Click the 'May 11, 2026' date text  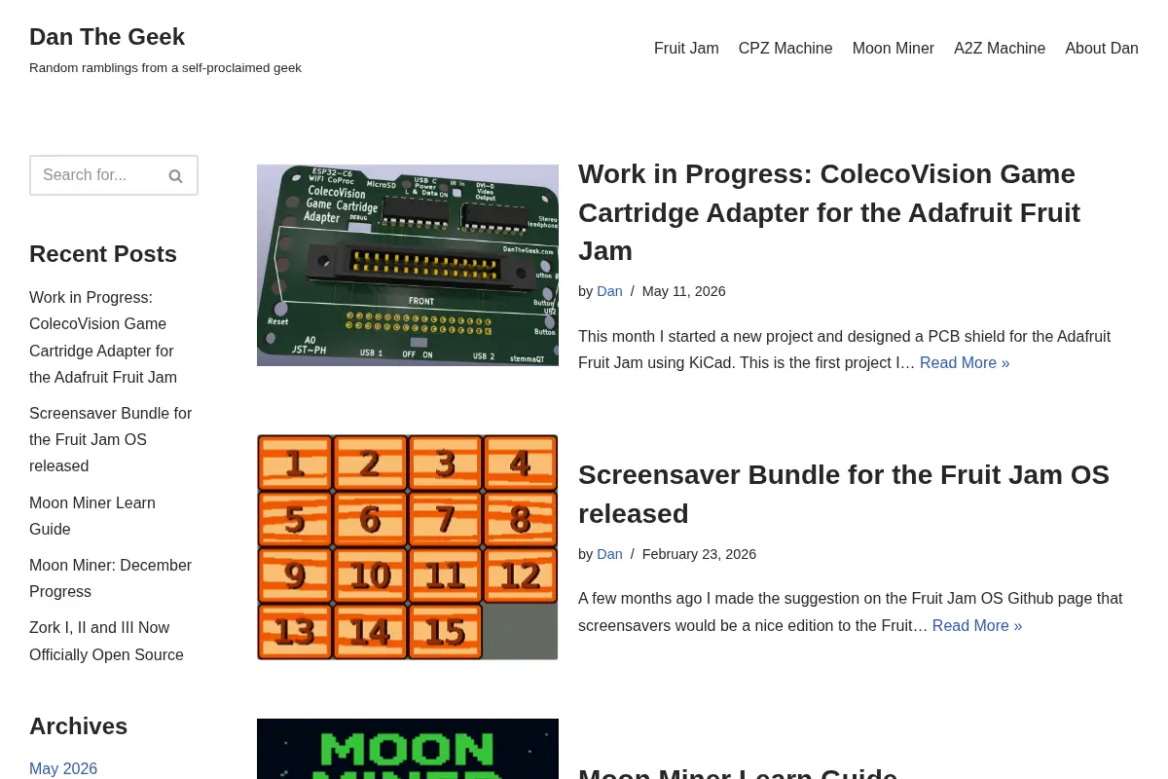click(x=684, y=291)
